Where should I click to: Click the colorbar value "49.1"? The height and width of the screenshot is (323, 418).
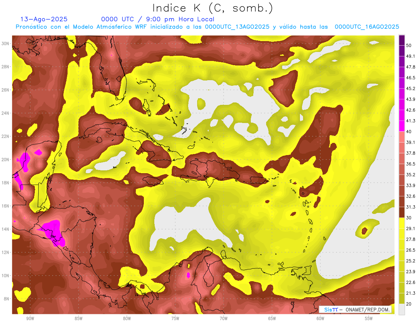411,56
